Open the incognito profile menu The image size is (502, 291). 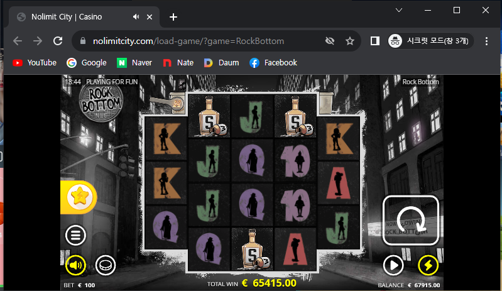point(430,41)
